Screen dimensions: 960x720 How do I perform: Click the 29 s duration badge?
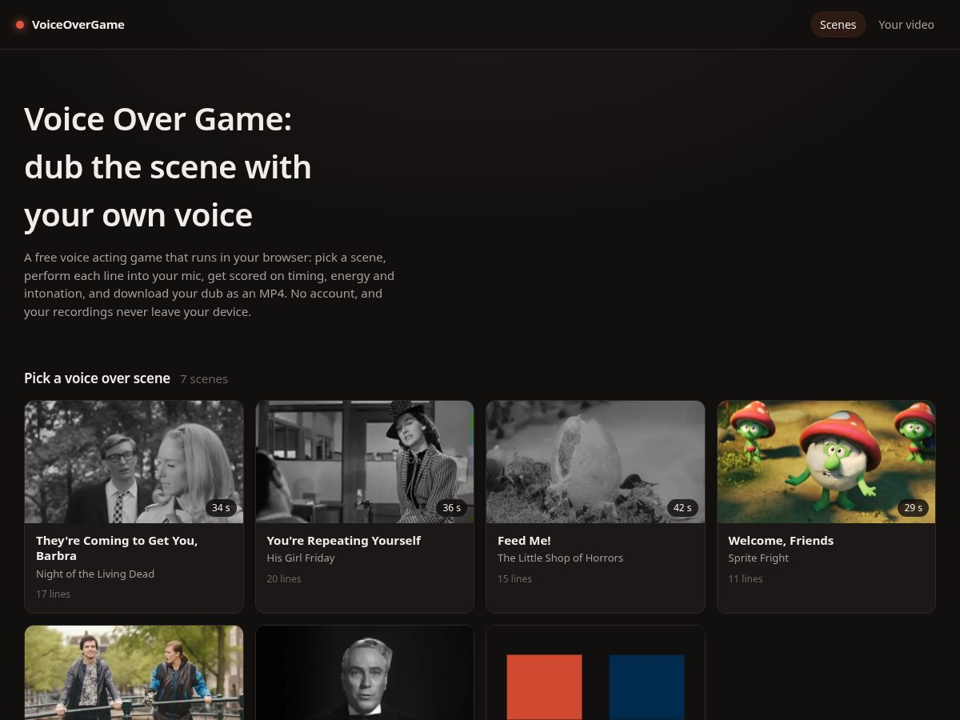(x=914, y=508)
